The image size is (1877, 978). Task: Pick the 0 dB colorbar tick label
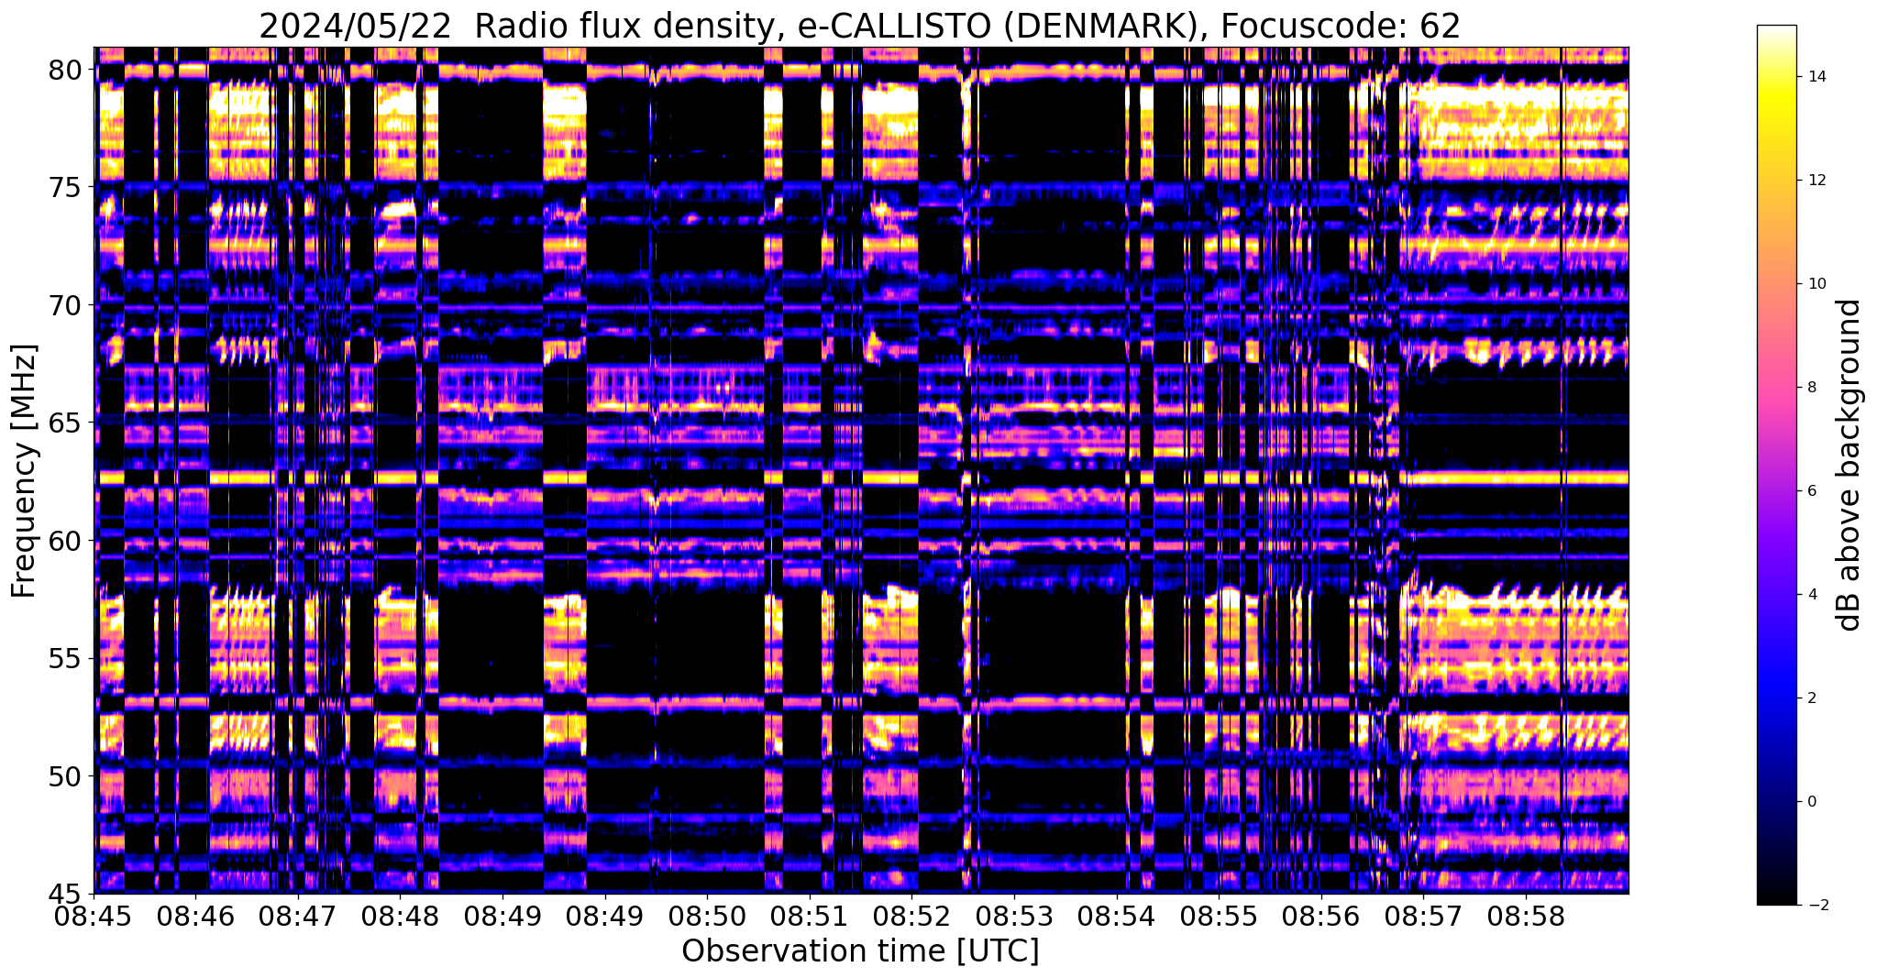pyautogui.click(x=1810, y=802)
